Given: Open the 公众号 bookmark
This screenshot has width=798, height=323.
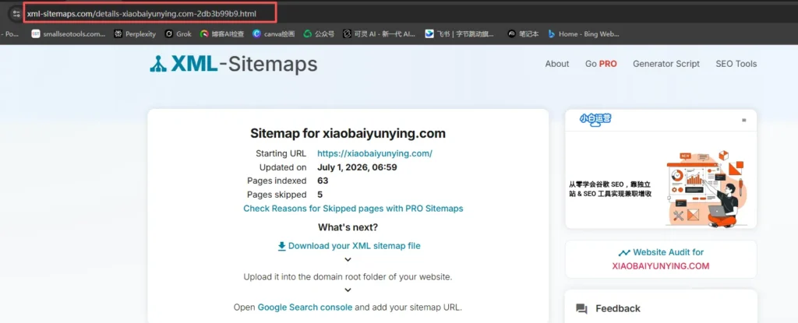Looking at the screenshot, I should [x=319, y=34].
